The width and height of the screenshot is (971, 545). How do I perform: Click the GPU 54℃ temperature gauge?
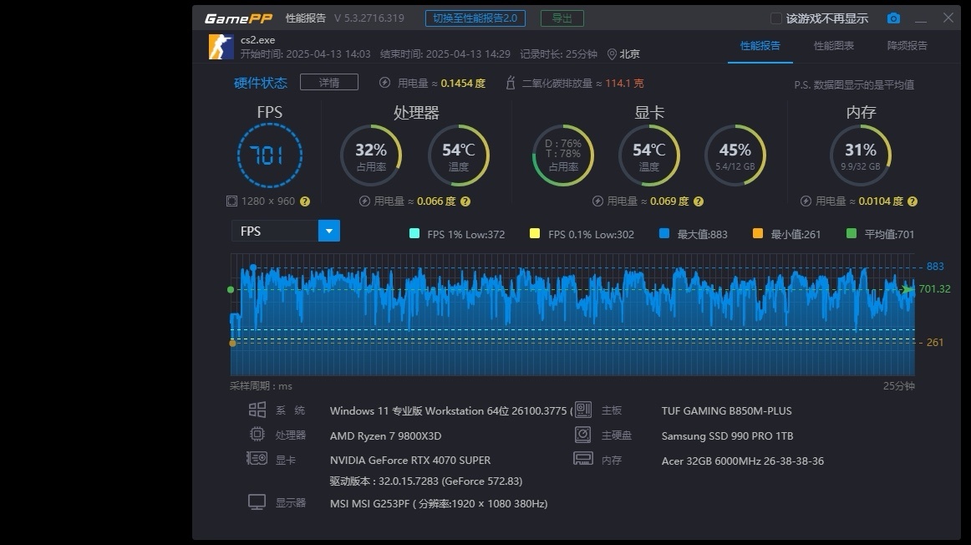point(649,155)
